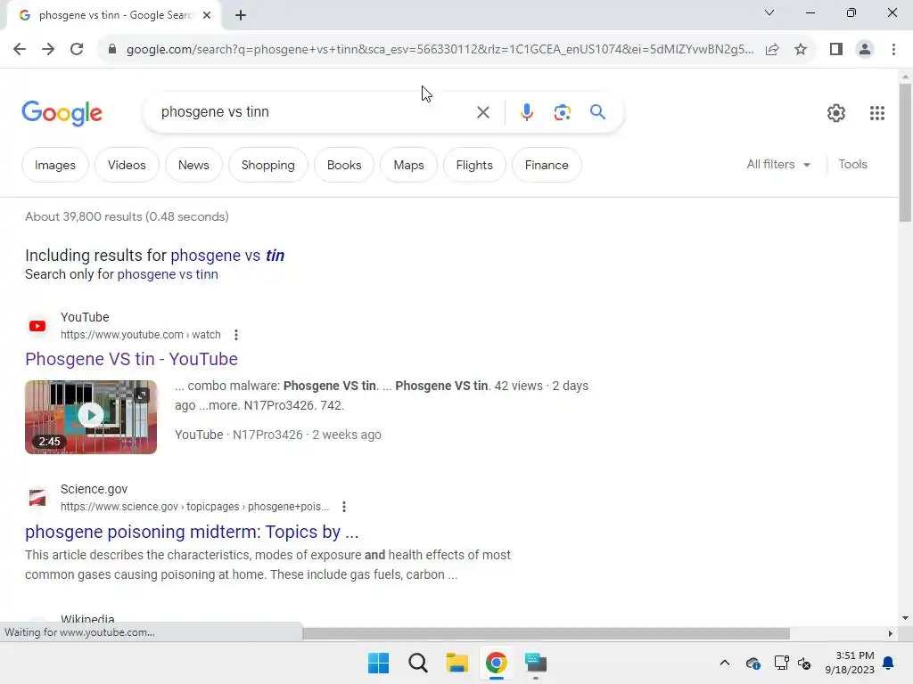The height and width of the screenshot is (684, 913).
Task: Open the tray cloud status icon
Action: click(753, 663)
